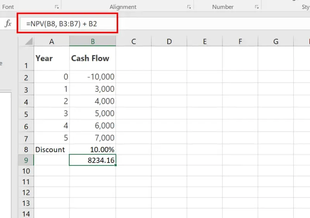Image resolution: width=310 pixels, height=218 pixels.
Task: Select column C header
Action: [133, 41]
